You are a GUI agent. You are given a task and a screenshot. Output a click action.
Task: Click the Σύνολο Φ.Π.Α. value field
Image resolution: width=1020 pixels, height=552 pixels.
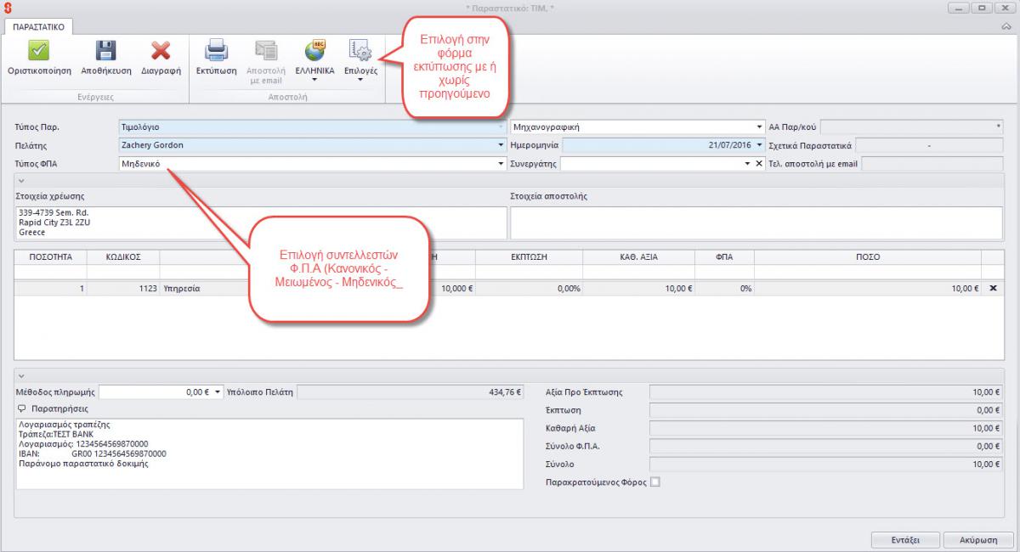click(826, 446)
